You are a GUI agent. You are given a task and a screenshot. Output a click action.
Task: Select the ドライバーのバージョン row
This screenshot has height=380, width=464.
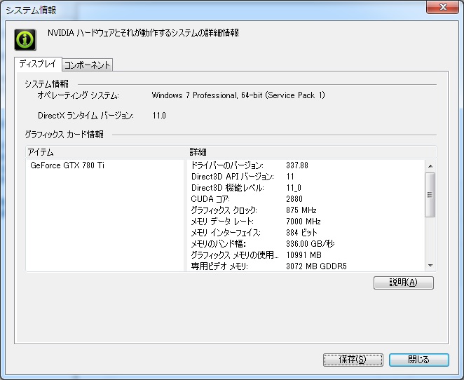coord(227,165)
